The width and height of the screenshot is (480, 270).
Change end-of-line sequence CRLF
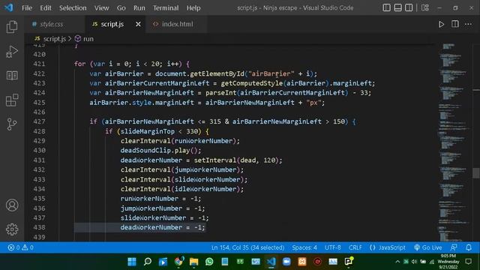tap(355, 247)
